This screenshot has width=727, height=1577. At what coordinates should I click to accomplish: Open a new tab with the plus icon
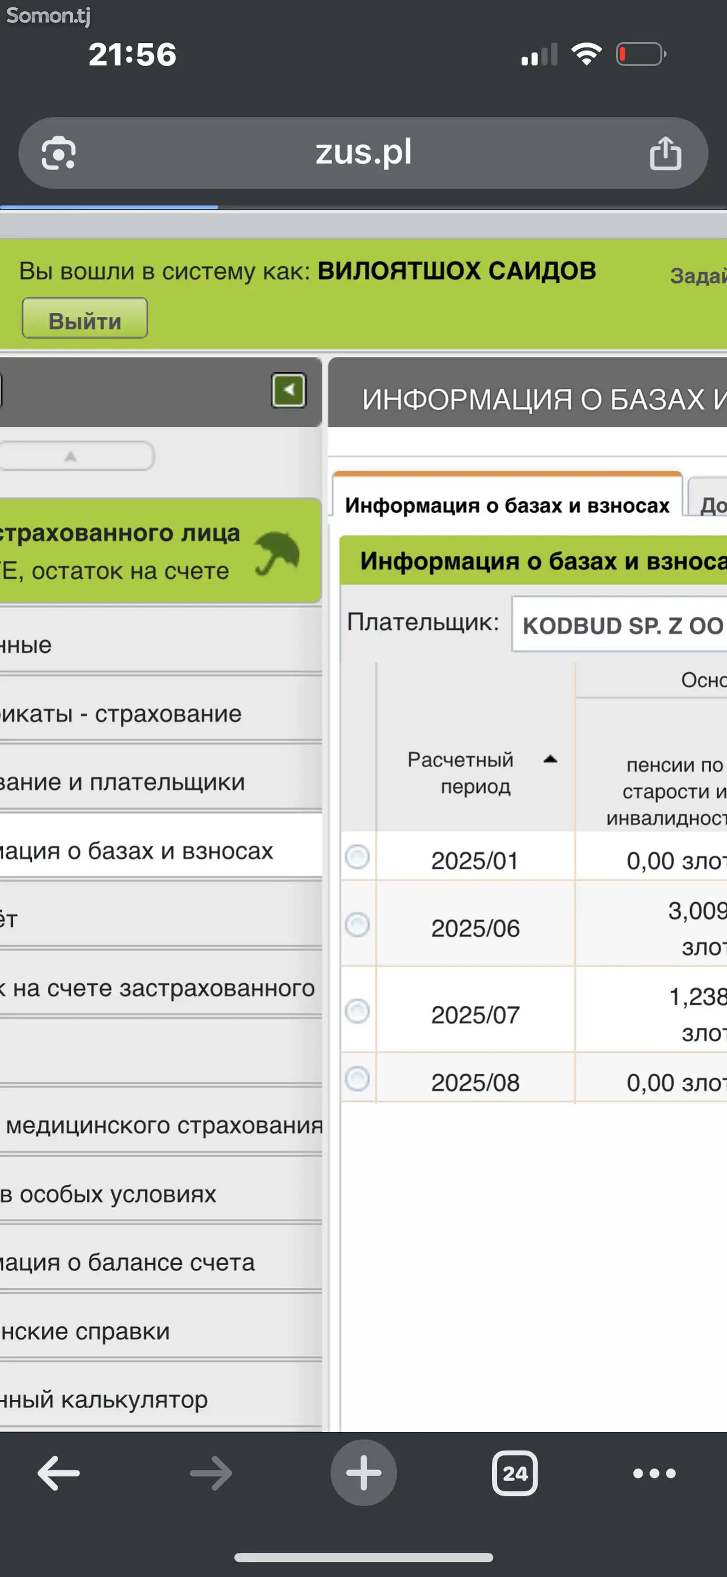pos(363,1472)
